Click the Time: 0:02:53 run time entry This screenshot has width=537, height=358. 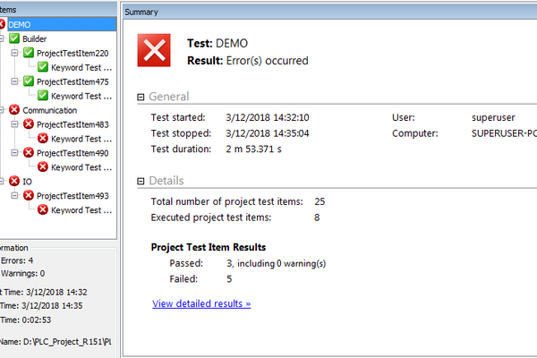[x=25, y=320]
